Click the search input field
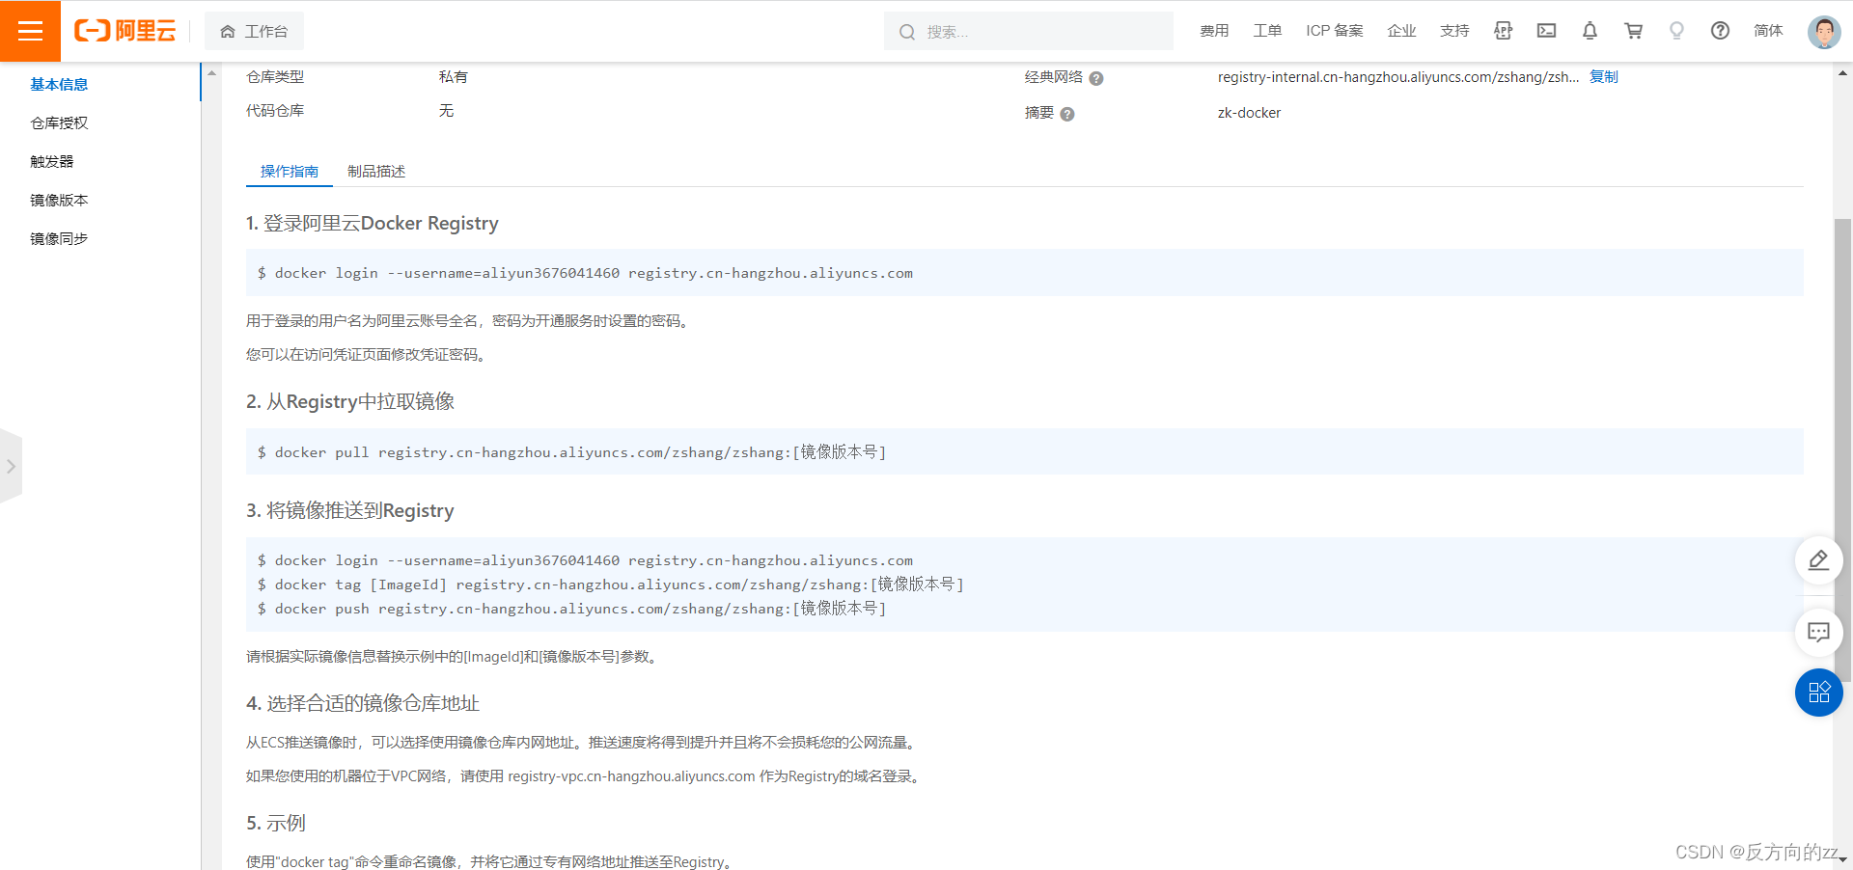The height and width of the screenshot is (870, 1853). pos(1029,31)
